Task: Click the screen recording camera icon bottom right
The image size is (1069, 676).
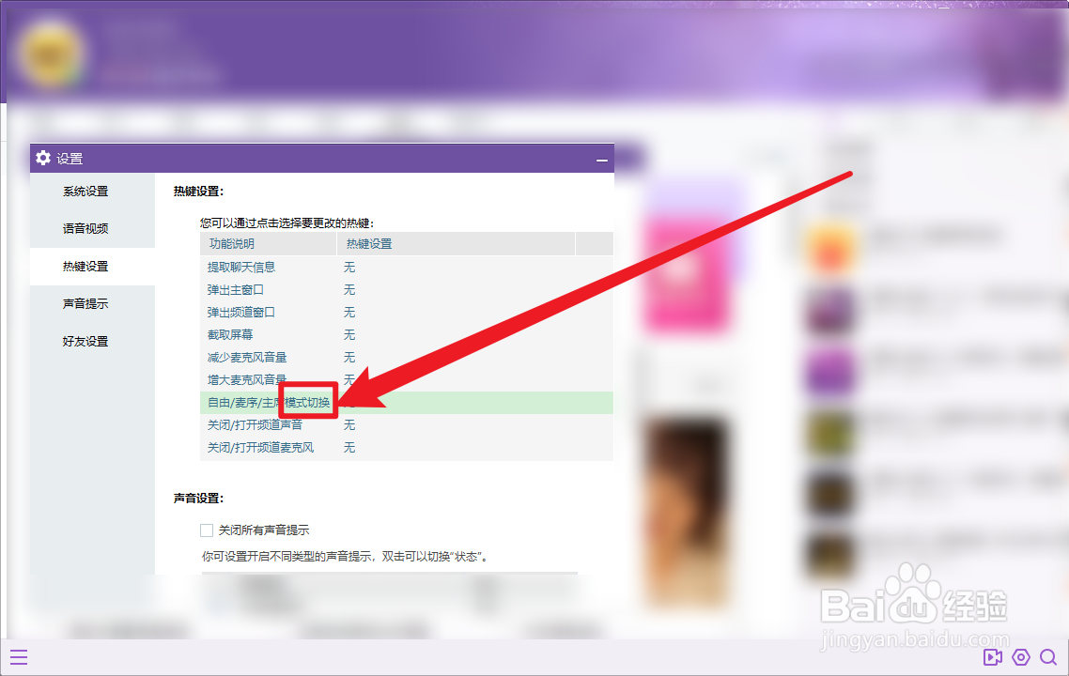Action: click(991, 658)
